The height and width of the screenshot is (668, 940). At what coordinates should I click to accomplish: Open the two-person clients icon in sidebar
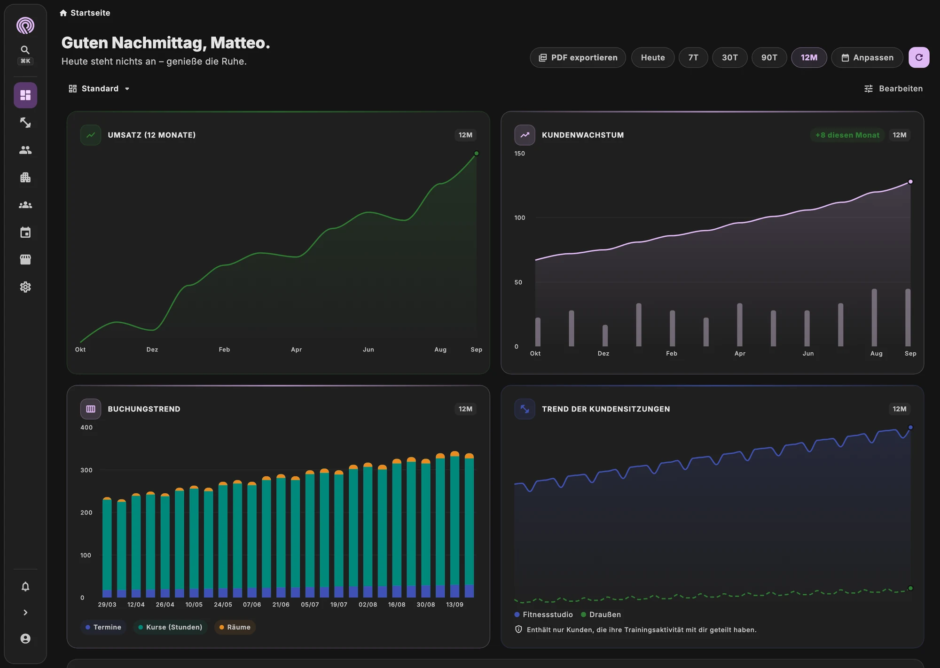tap(25, 150)
